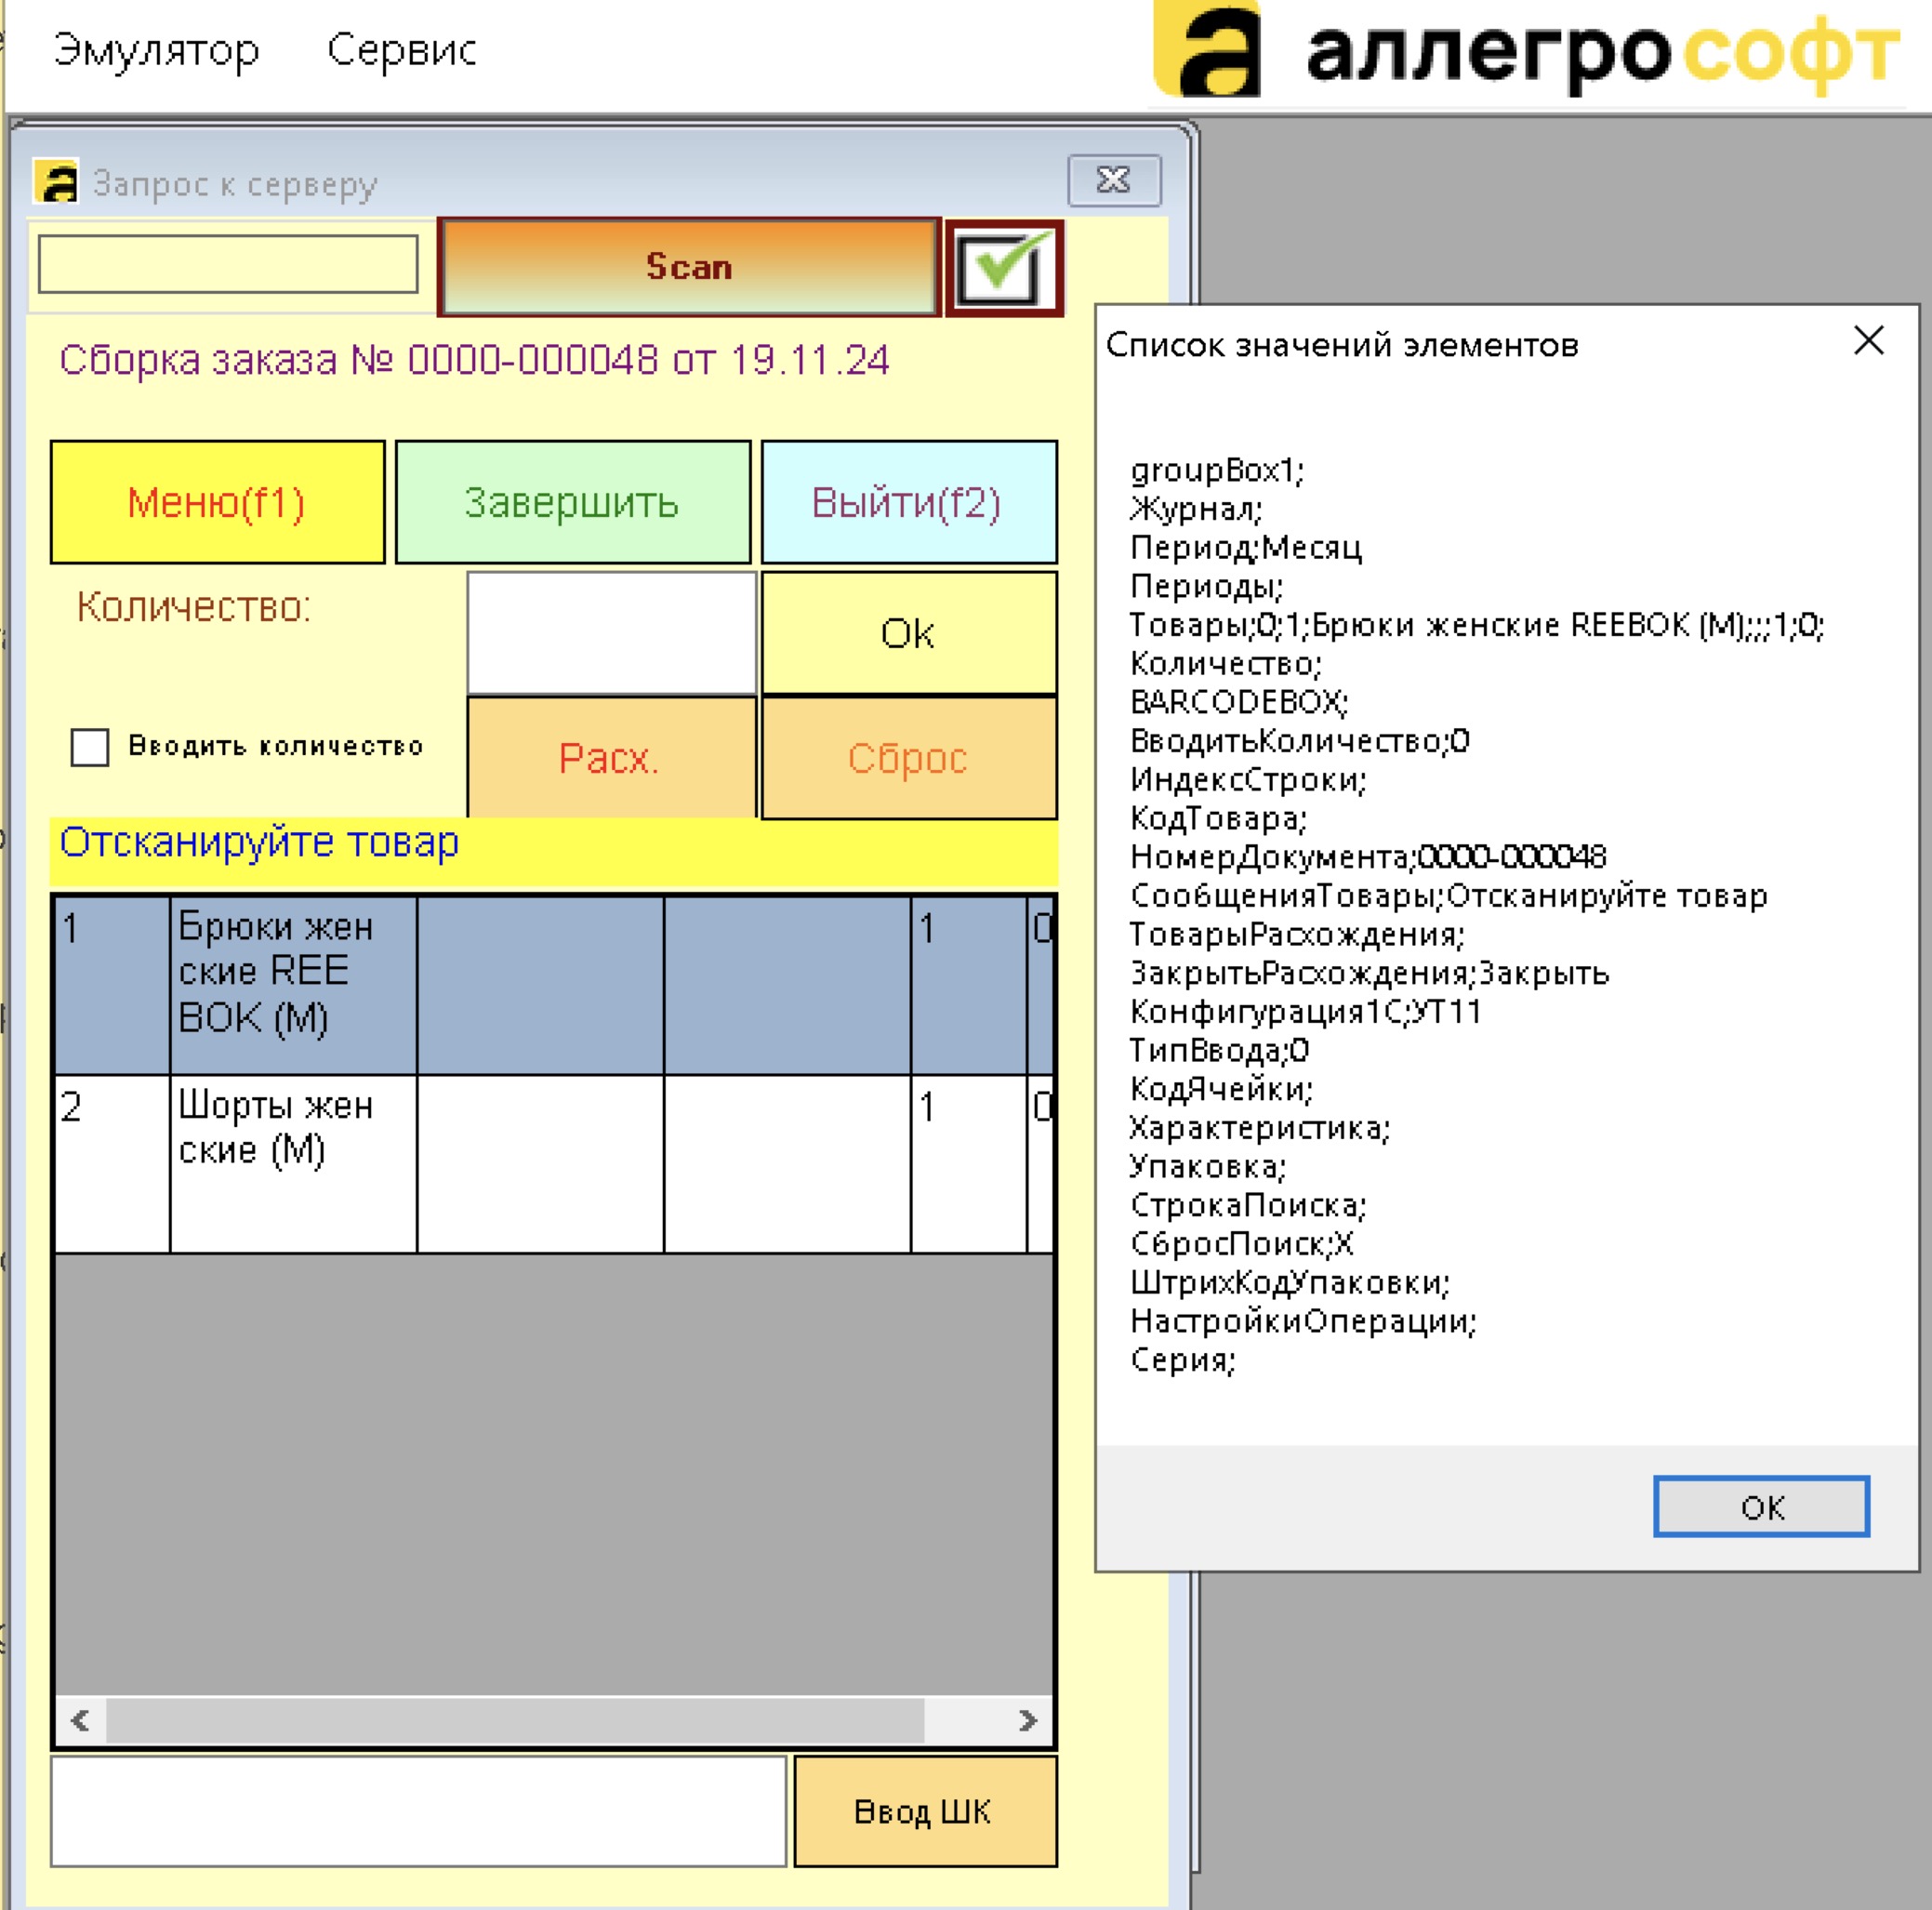This screenshot has height=1910, width=1932.
Task: Click the Завершить button
Action: (x=572, y=502)
